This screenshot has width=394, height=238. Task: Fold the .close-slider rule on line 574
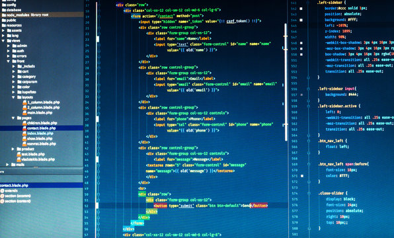coord(309,194)
